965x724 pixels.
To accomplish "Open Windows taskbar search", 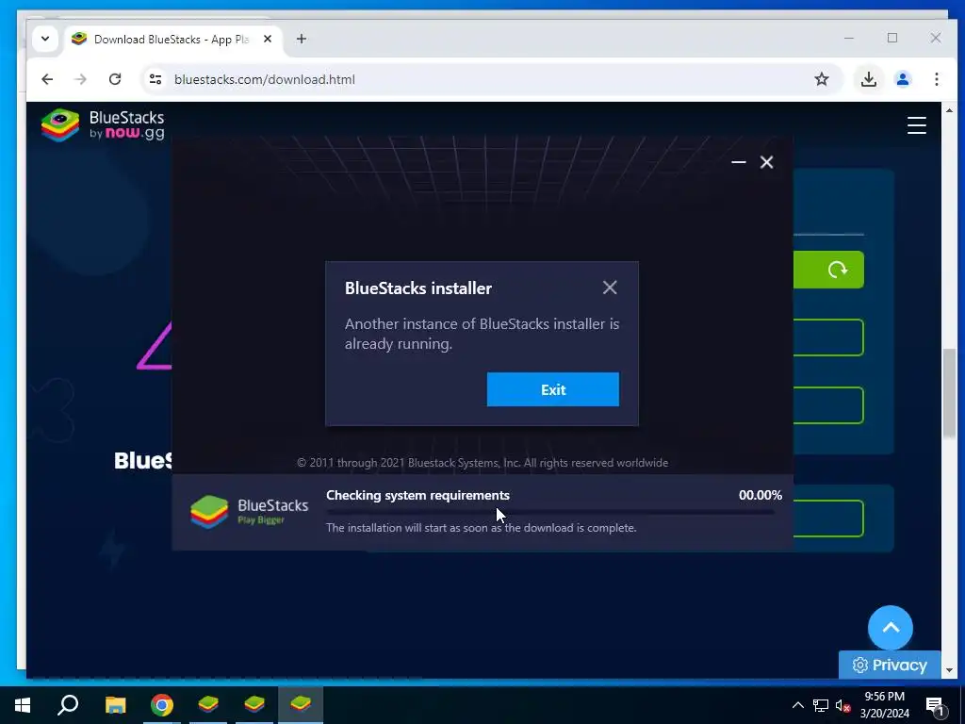I will (x=68, y=705).
